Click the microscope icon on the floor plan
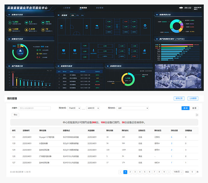The height and width of the screenshot is (183, 208). [93, 50]
